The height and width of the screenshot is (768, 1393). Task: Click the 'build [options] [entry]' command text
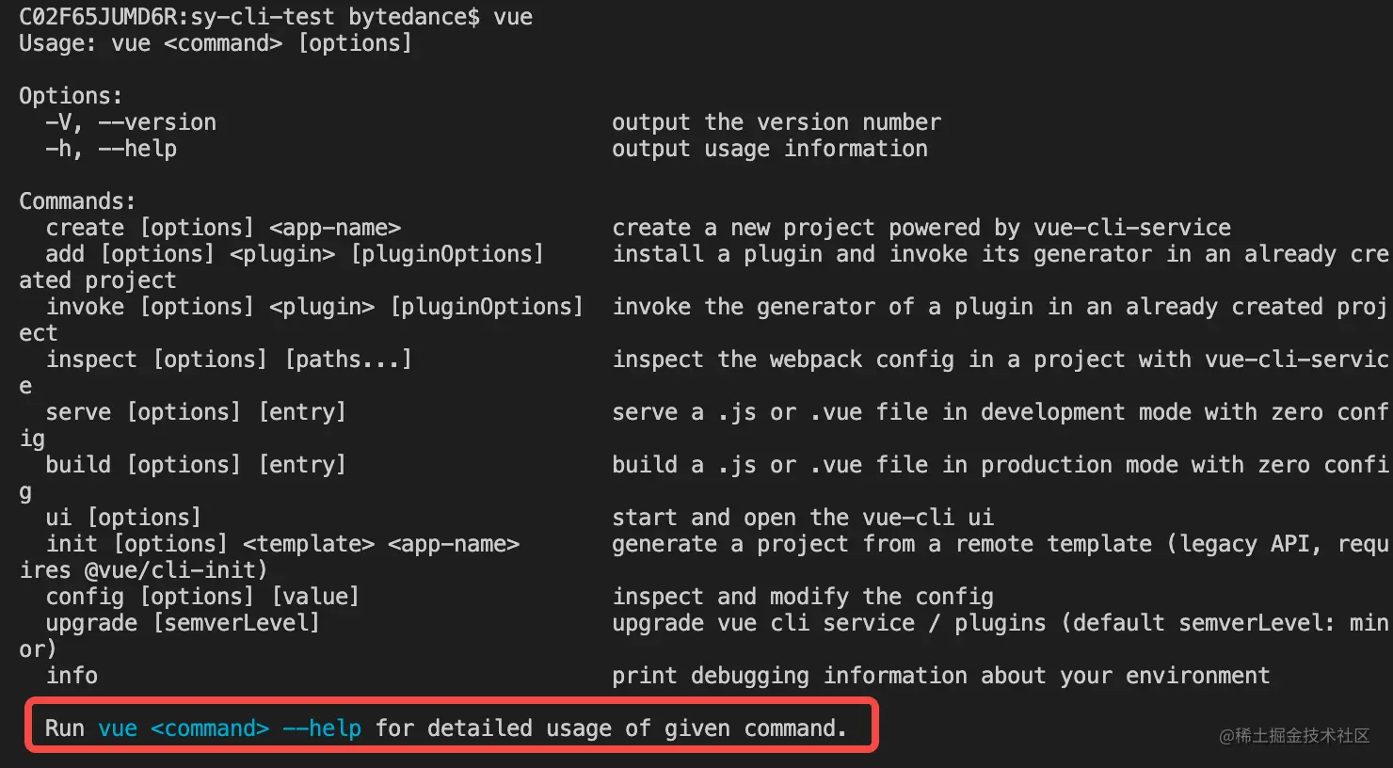[x=196, y=465]
